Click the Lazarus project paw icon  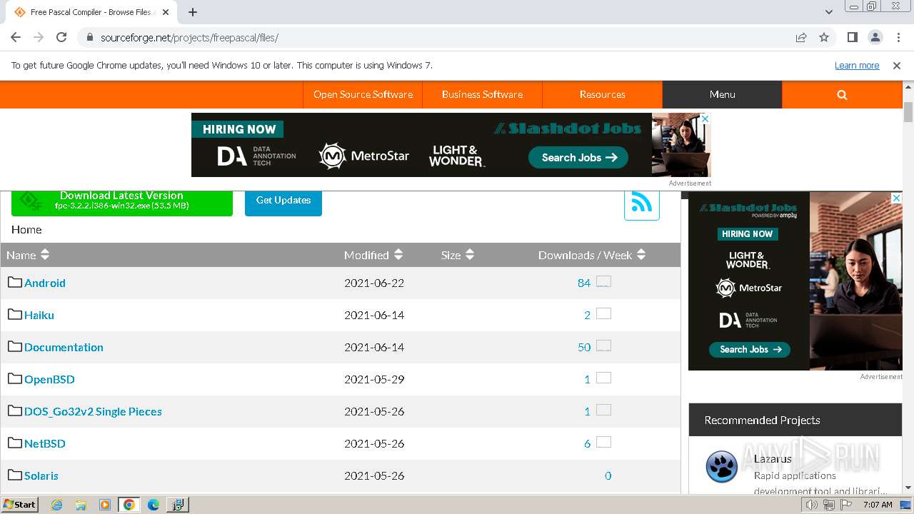tap(722, 467)
